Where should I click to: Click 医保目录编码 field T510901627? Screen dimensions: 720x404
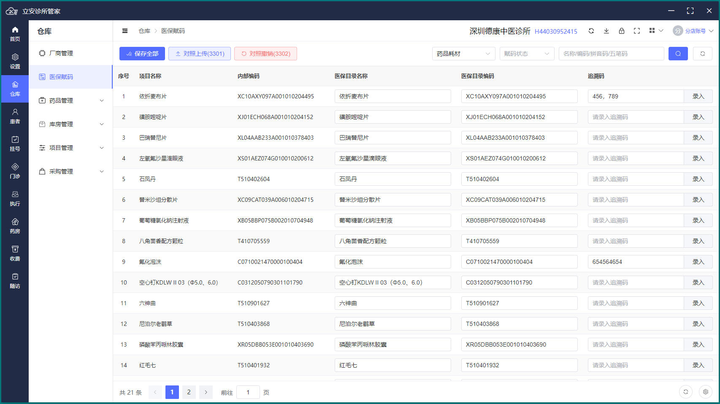(519, 303)
